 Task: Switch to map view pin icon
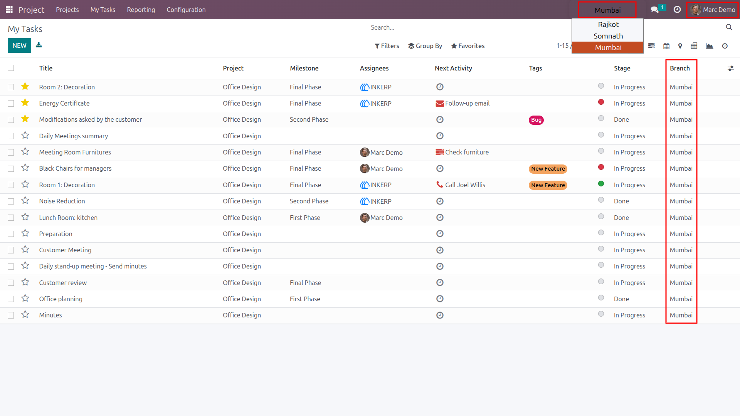680,46
